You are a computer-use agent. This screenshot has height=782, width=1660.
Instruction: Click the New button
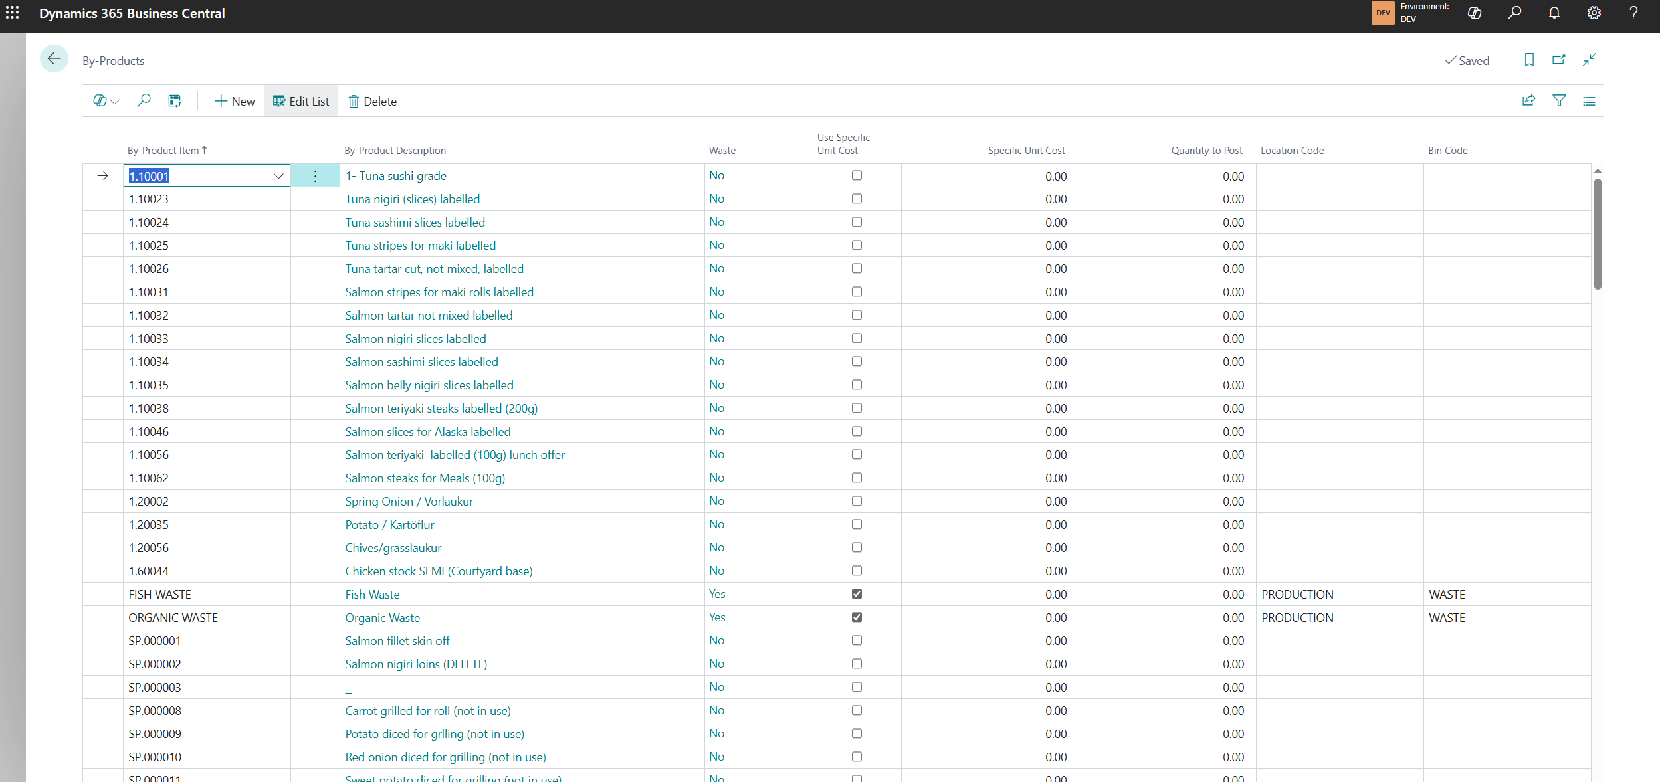click(x=235, y=101)
